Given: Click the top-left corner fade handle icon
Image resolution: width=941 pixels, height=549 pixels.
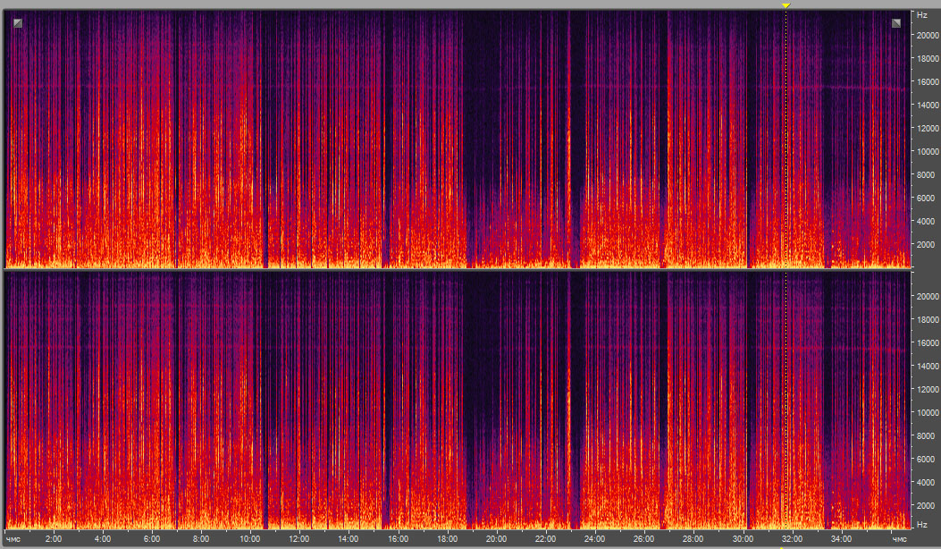Looking at the screenshot, I should tap(18, 23).
